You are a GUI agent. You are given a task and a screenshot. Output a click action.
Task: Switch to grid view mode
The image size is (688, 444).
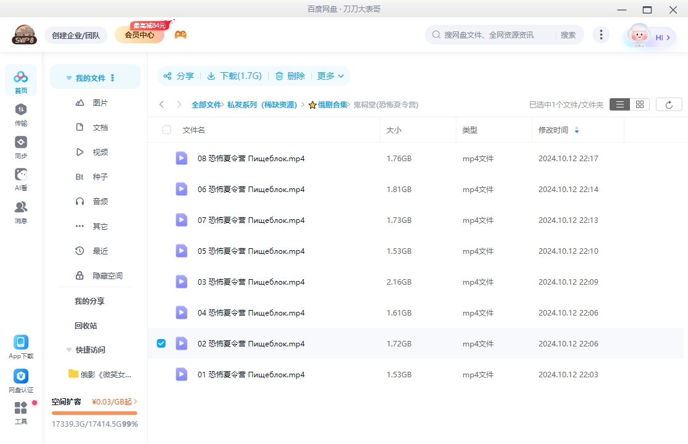(639, 104)
